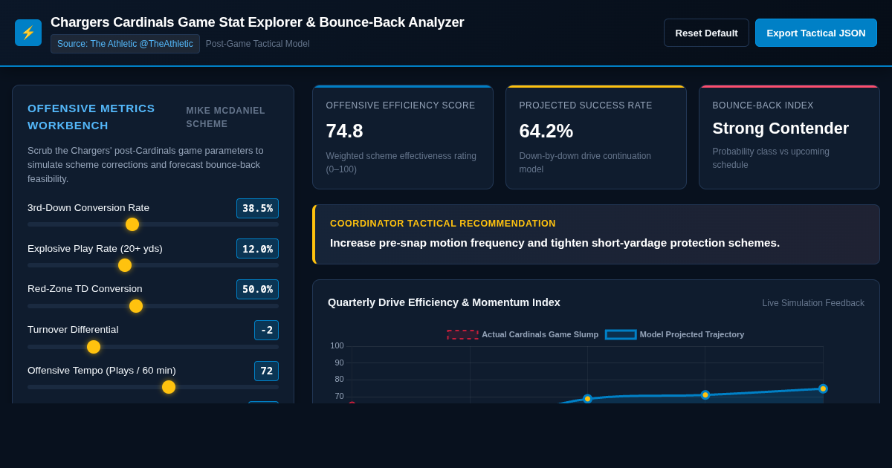Toggle Actual Cardinals Game Slump legend
892x468 pixels.
click(x=523, y=334)
